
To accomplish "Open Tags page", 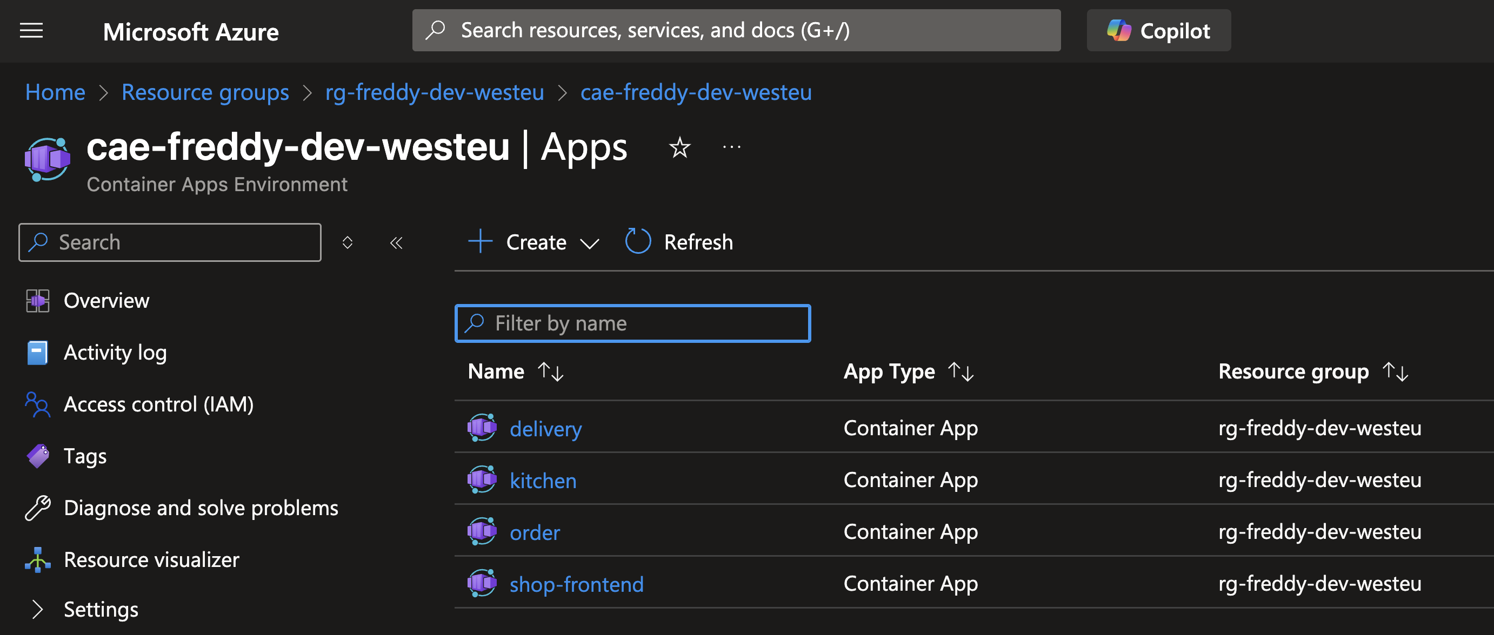I will (85, 457).
